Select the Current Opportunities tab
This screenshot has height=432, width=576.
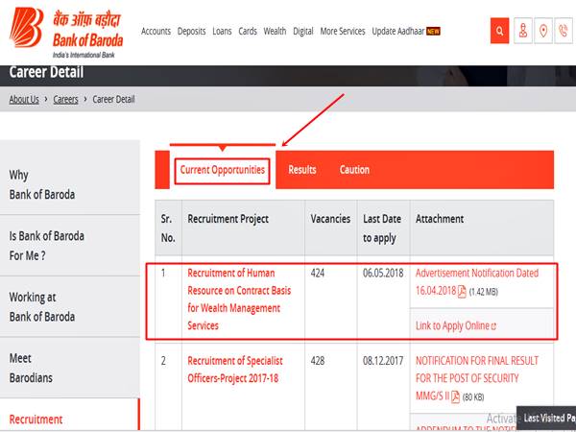point(223,171)
